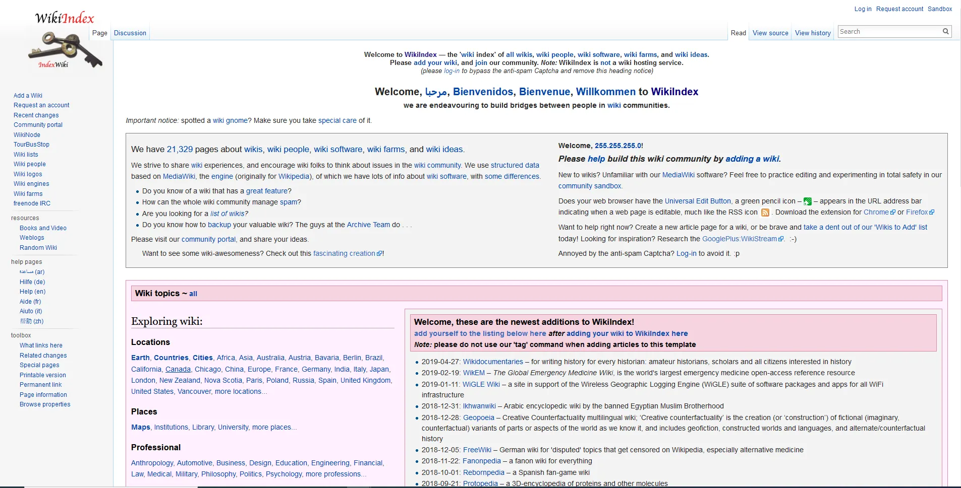This screenshot has height=488, width=961.
Task: Click the orange RSS feed icon
Action: pos(765,212)
